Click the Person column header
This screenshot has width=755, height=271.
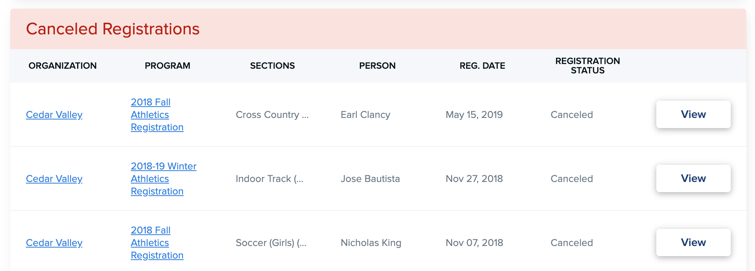tap(377, 66)
